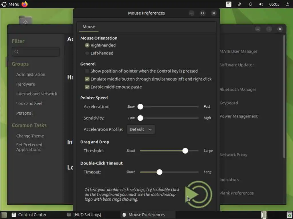293x219 pixels.
Task: Click the notification bell icon in system tray
Action: click(250, 4)
